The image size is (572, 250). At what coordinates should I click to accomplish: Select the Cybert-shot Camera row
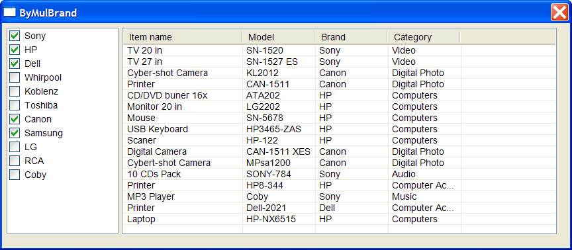coord(339,163)
